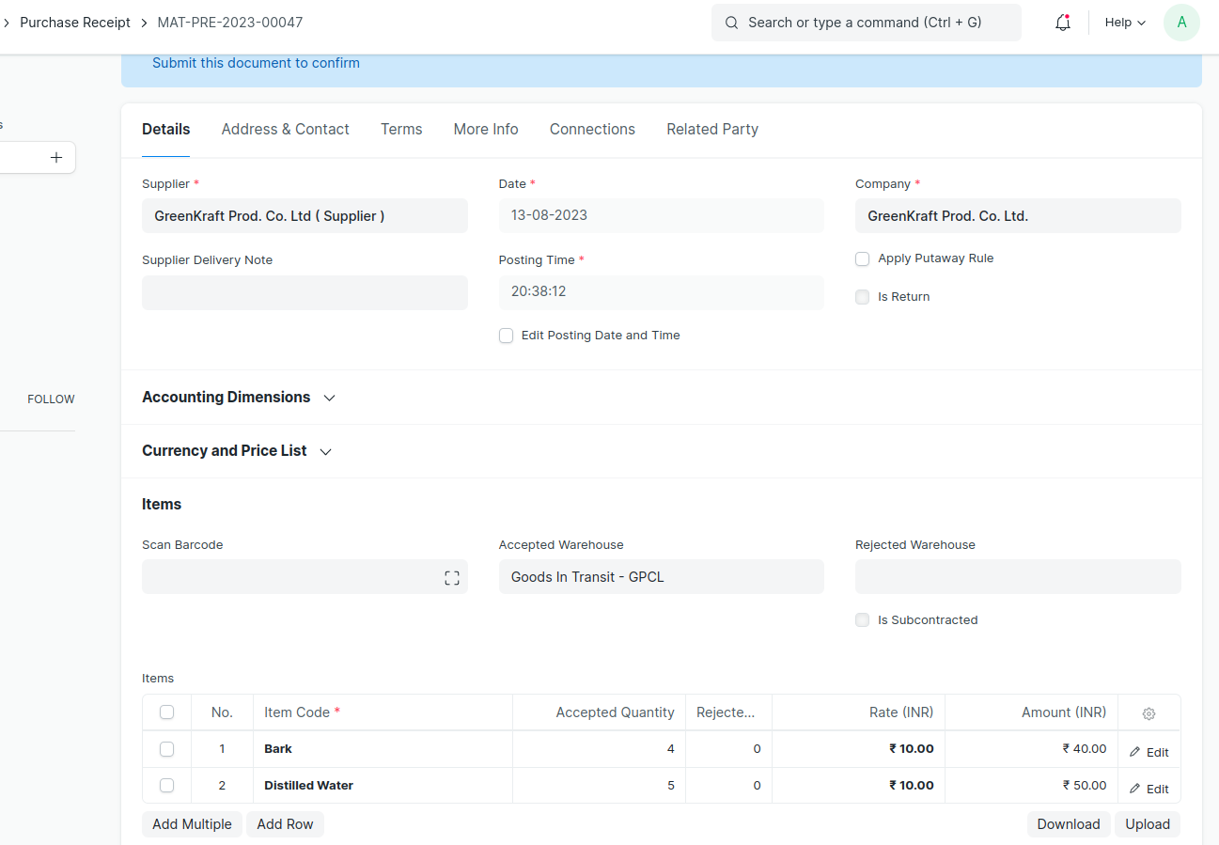
Task: Switch to Address & Contact tab
Action: pos(285,130)
